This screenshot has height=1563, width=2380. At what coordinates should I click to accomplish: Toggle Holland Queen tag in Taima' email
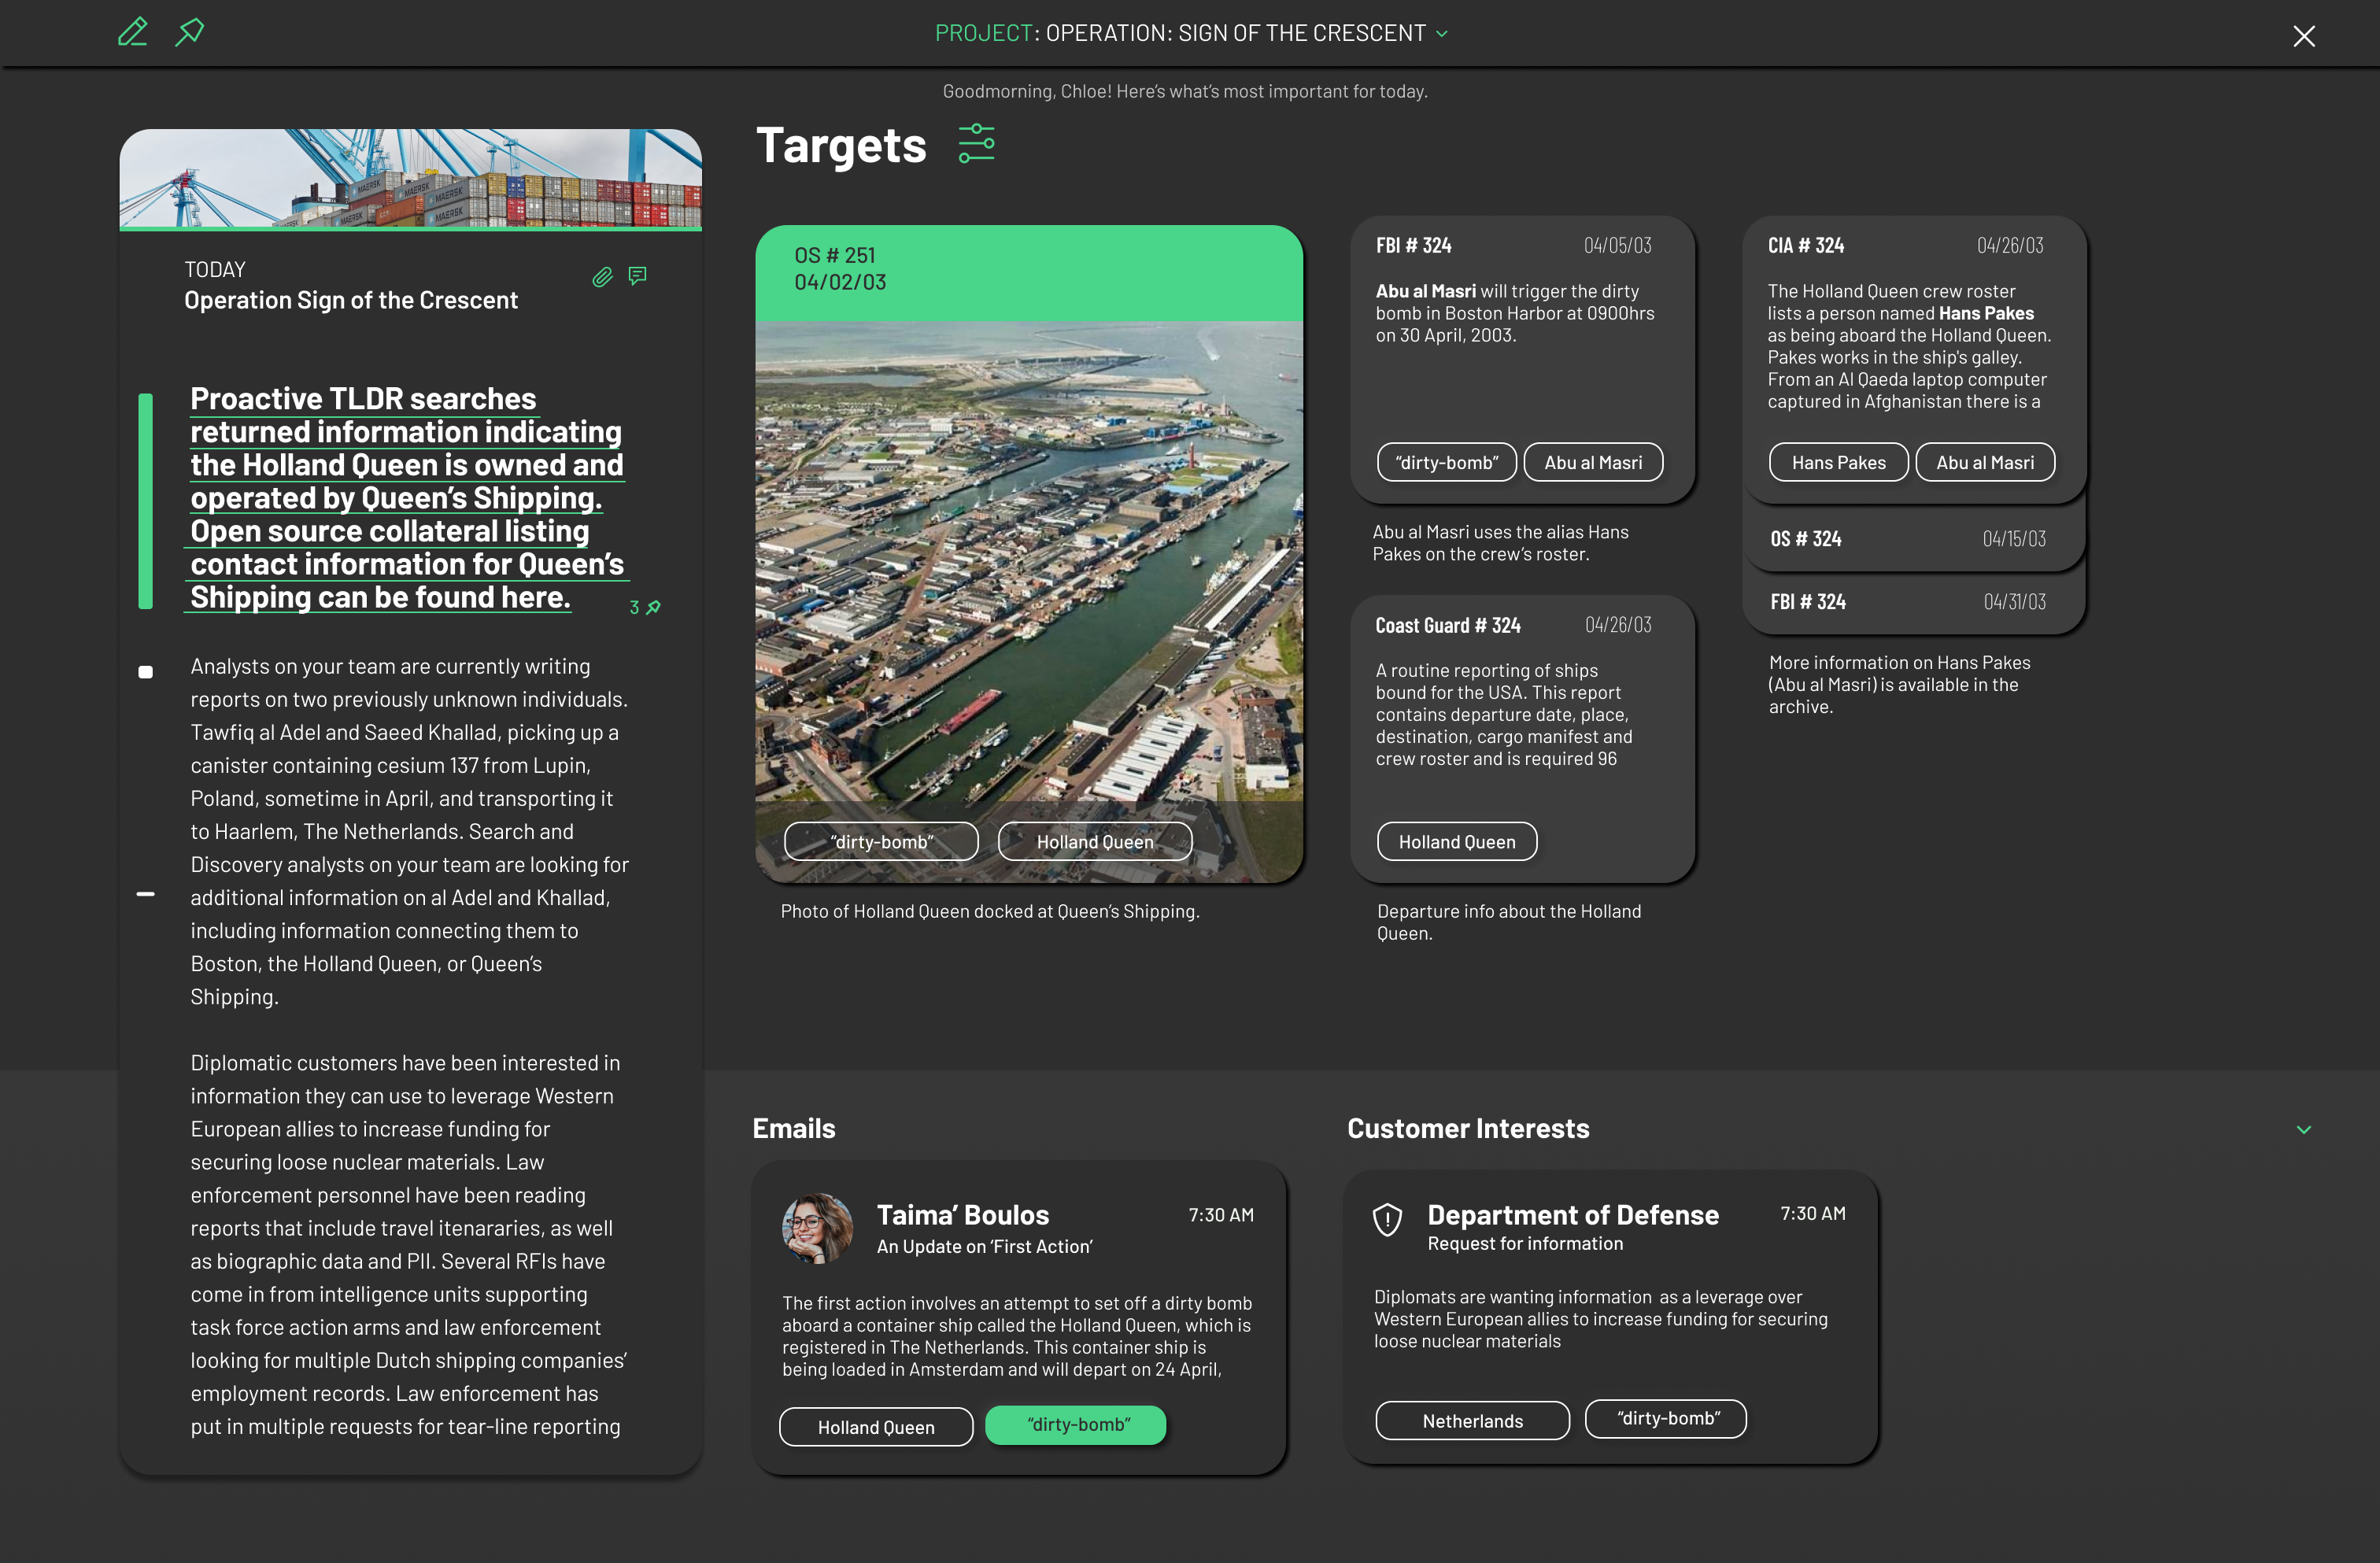pos(876,1427)
